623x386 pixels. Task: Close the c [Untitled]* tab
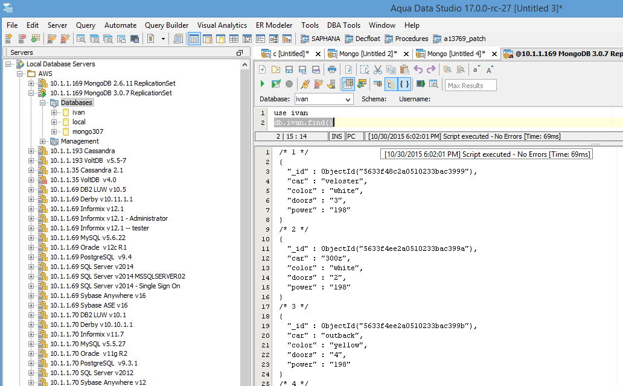click(x=318, y=54)
